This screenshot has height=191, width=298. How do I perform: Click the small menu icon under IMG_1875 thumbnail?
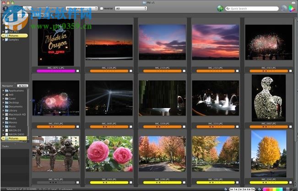[77, 71]
